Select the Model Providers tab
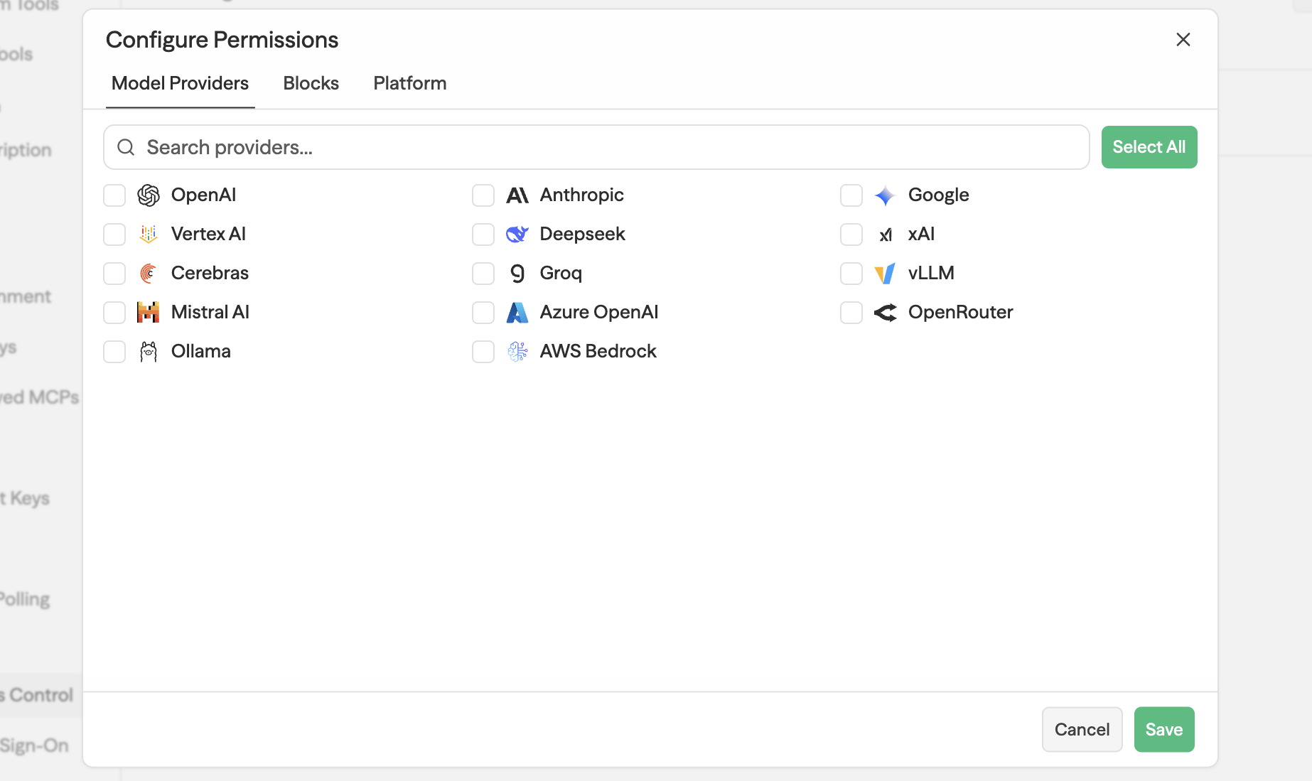 [x=180, y=83]
